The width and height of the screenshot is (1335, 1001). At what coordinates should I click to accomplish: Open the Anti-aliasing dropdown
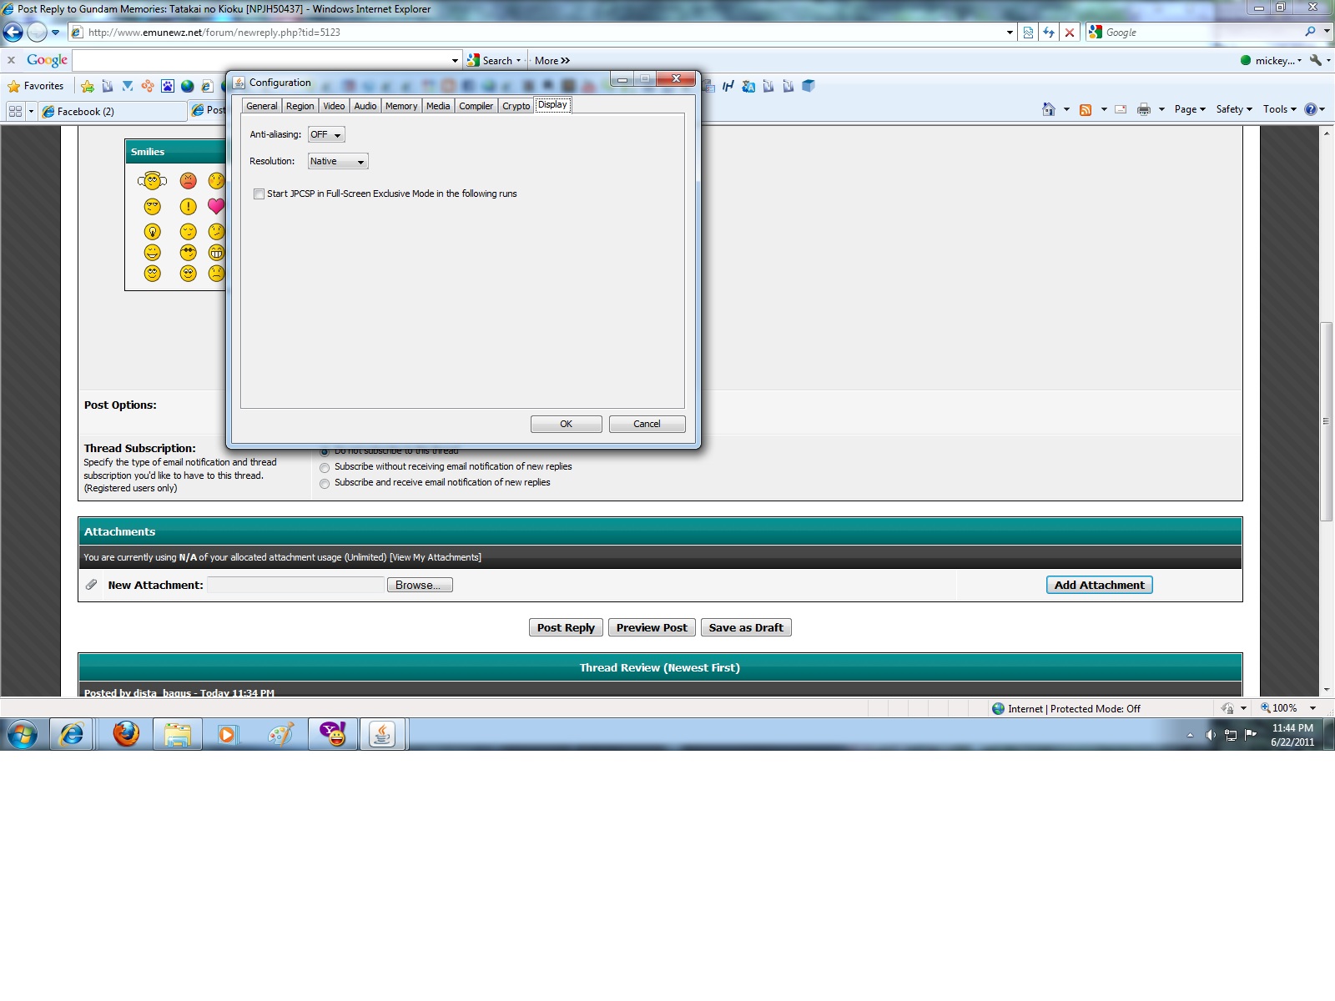coord(326,134)
